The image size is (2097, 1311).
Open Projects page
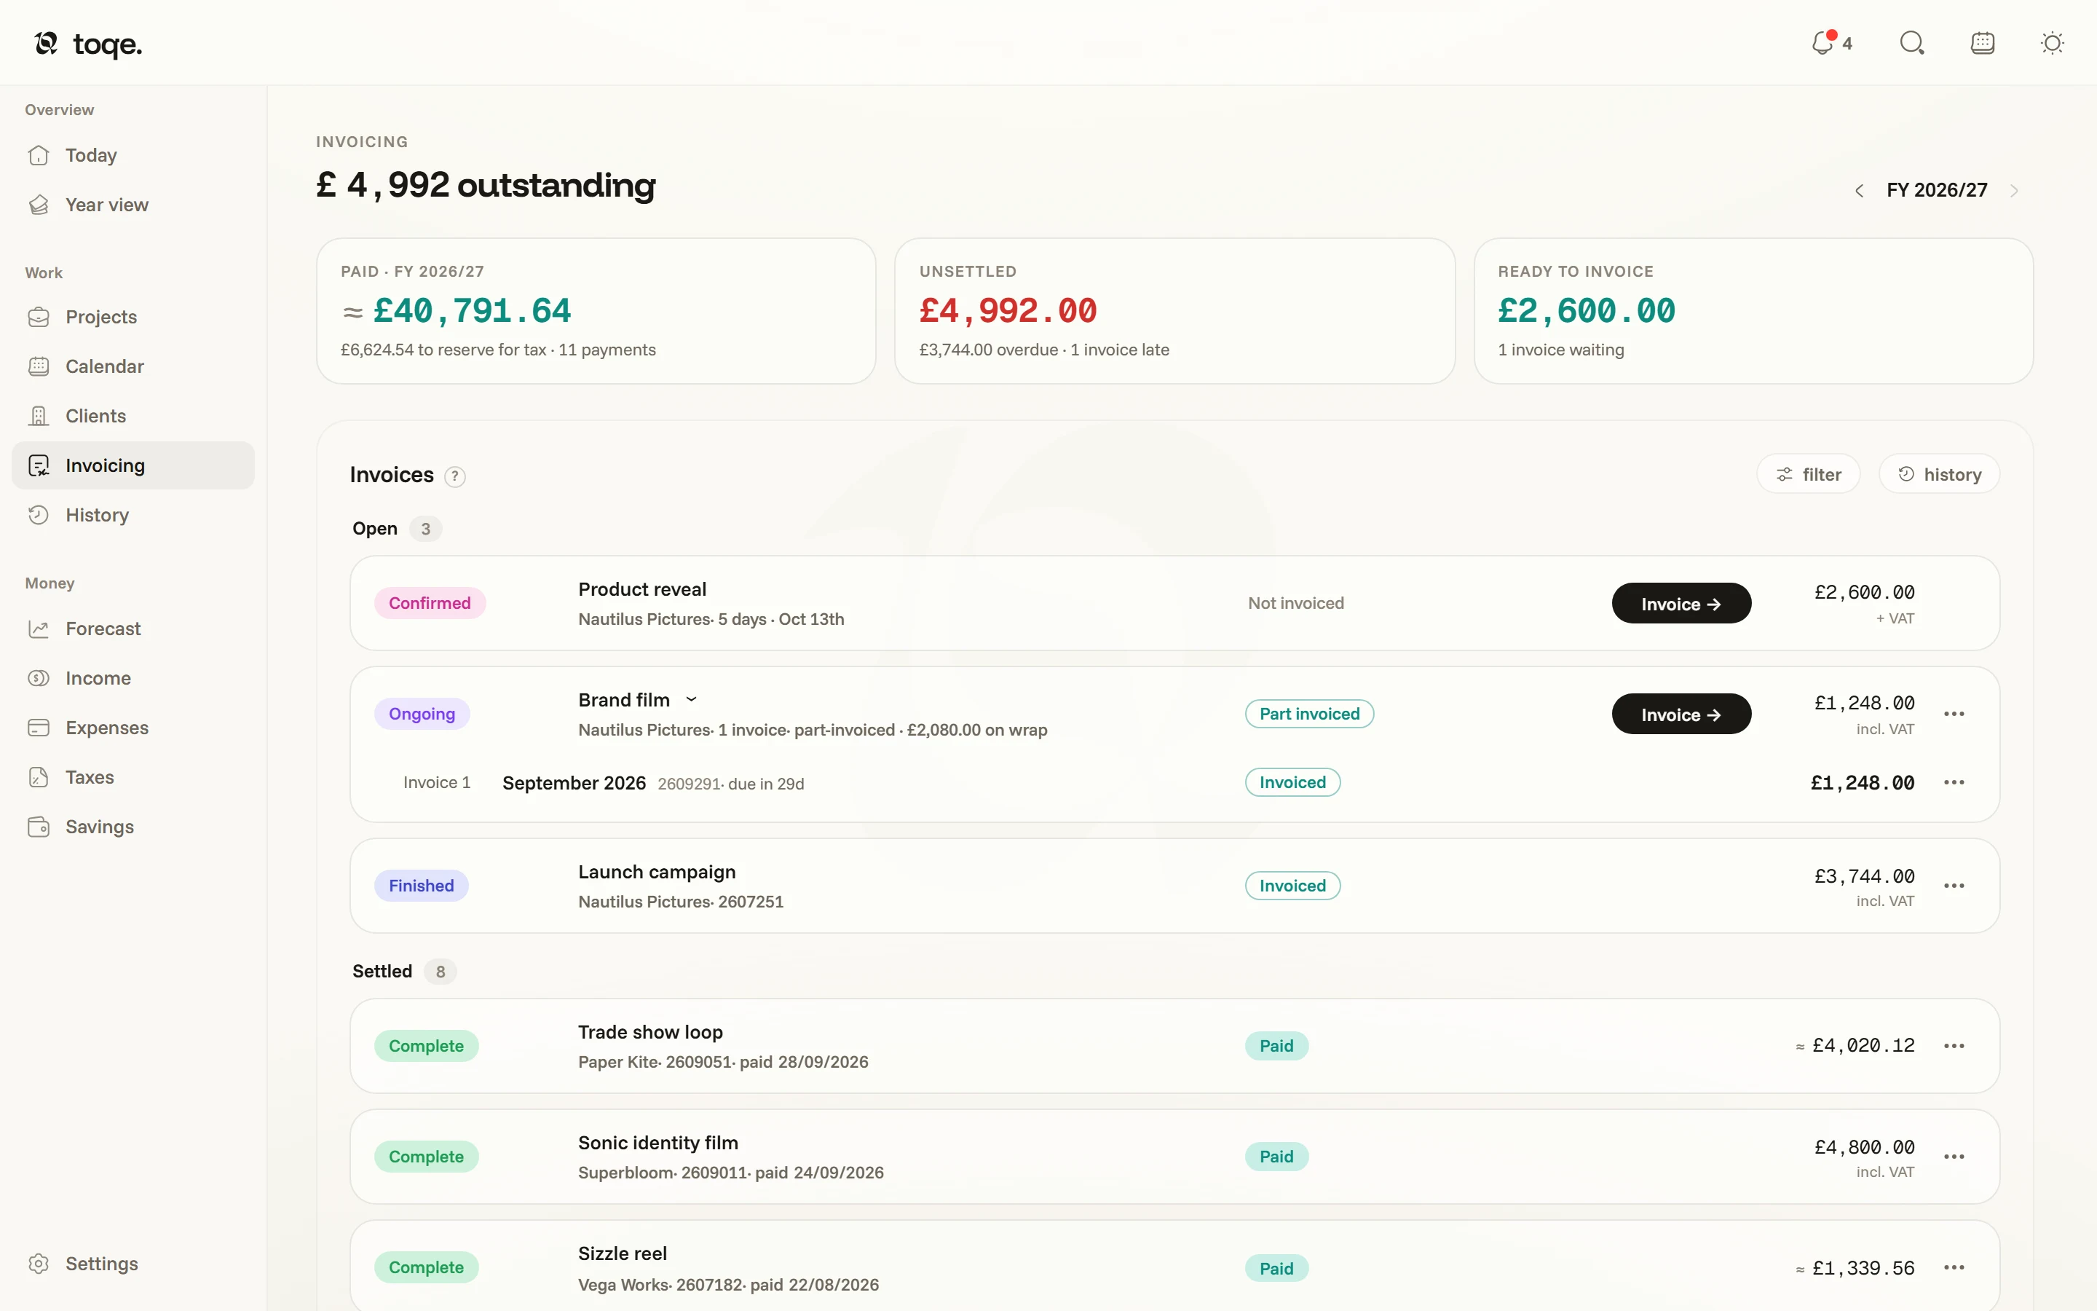133,317
